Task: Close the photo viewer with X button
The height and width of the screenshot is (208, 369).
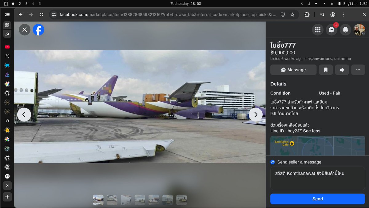Action: (x=25, y=30)
